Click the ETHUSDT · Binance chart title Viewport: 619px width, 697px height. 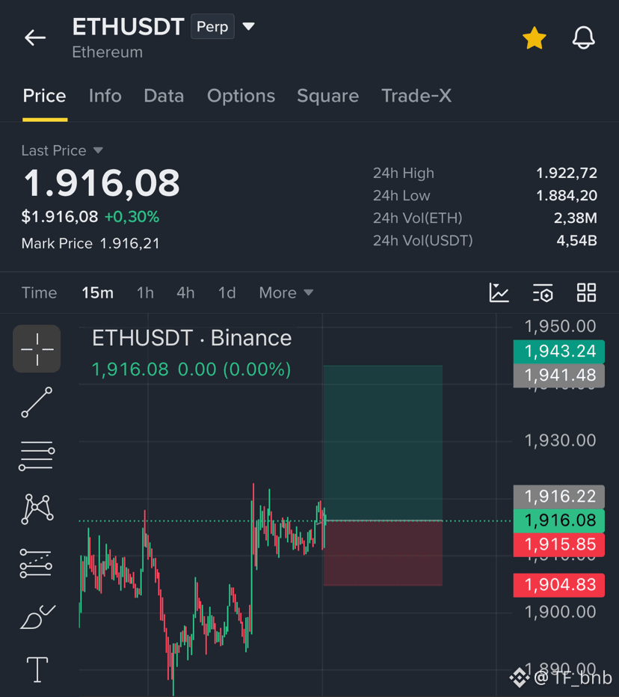click(191, 338)
